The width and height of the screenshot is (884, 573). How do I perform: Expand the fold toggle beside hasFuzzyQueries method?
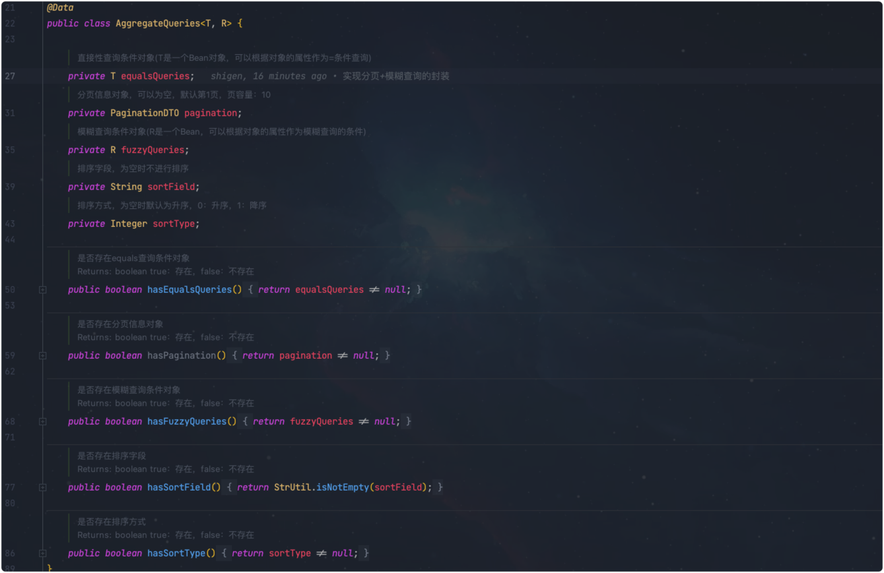43,422
